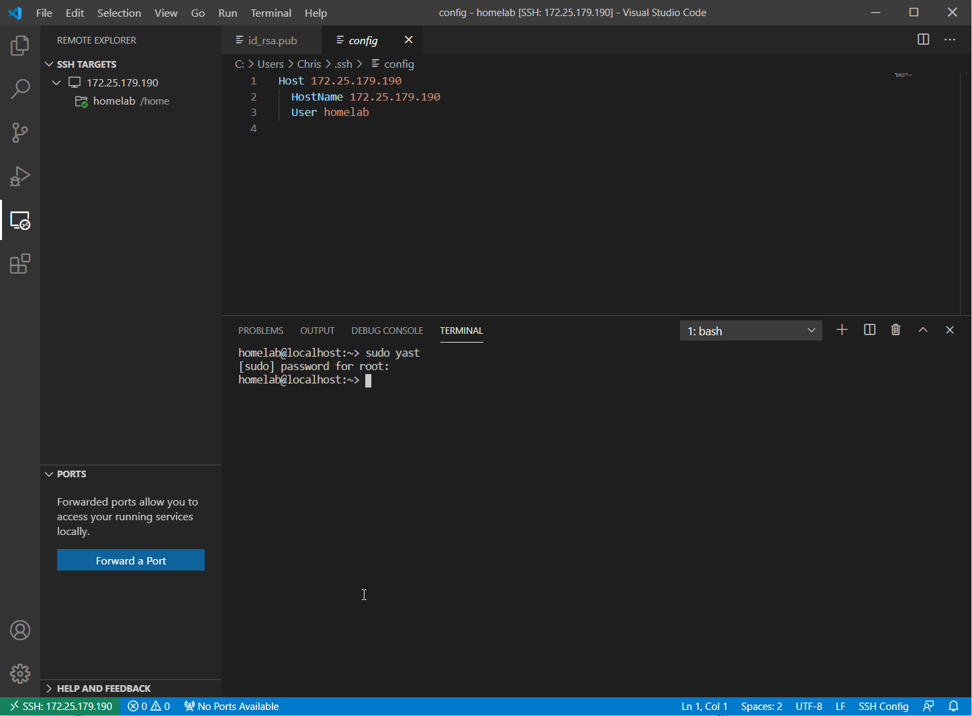The height and width of the screenshot is (716, 972).
Task: Kill the terminal with the trash icon
Action: (895, 329)
